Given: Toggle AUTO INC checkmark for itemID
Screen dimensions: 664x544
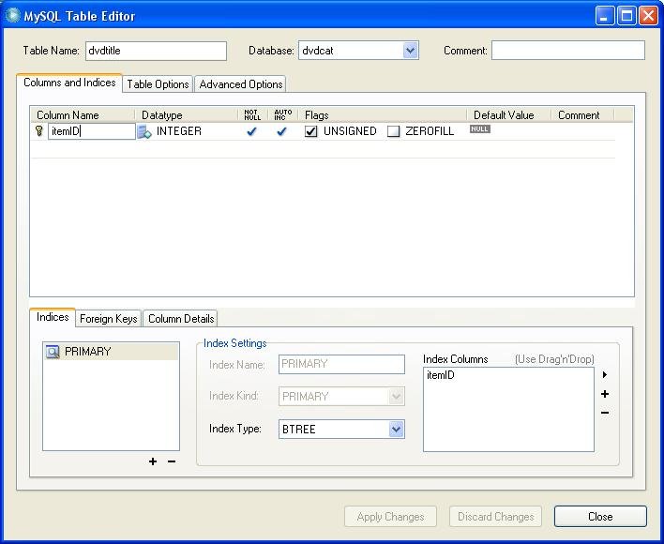Looking at the screenshot, I should pos(281,131).
